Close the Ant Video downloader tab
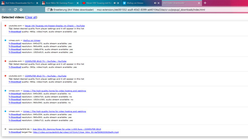Viewport: 248px width, 139px height. coord(199,3)
